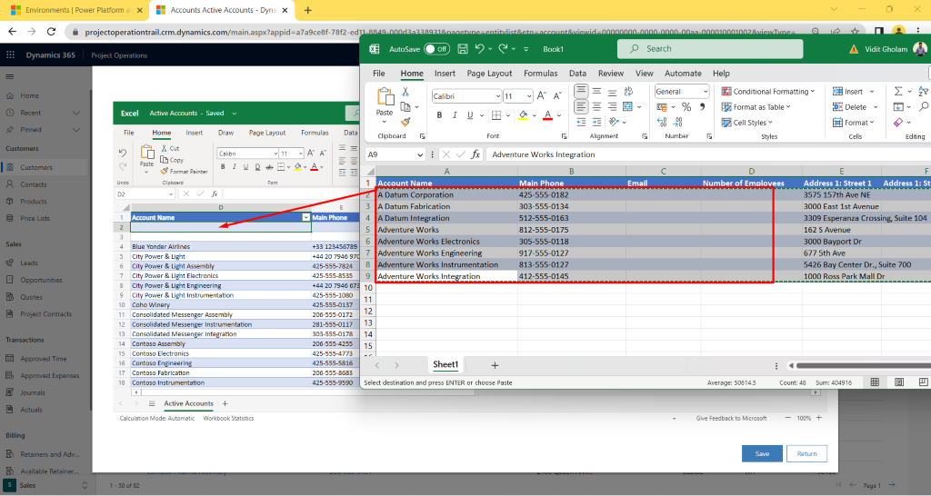The width and height of the screenshot is (931, 496).
Task: Click the blue Save button
Action: tap(762, 453)
